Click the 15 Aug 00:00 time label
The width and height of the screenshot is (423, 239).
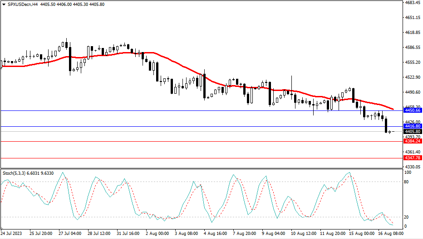tap(361, 234)
